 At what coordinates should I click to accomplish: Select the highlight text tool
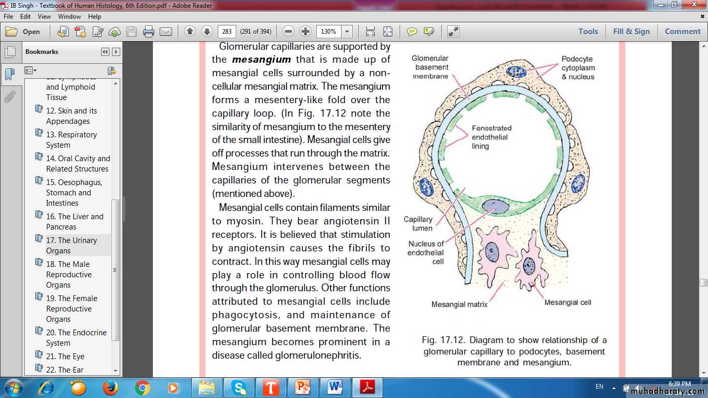[429, 32]
